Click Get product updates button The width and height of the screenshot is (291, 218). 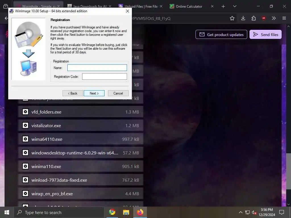221,34
